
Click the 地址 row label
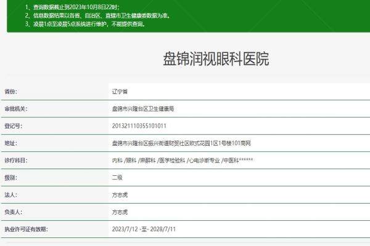point(10,143)
